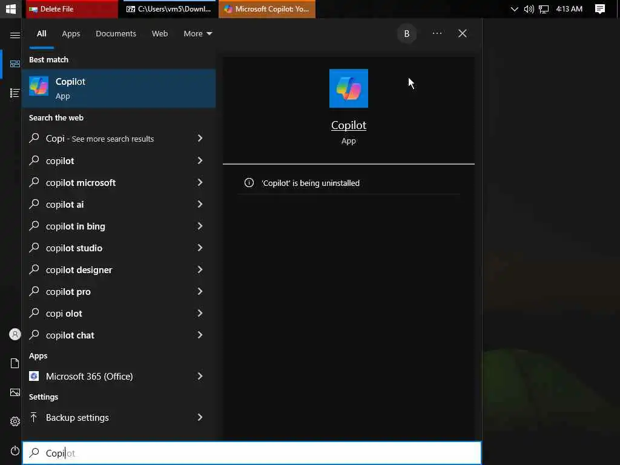Switch to the C:\Users\vm5\Downl... taskbar window

(170, 8)
